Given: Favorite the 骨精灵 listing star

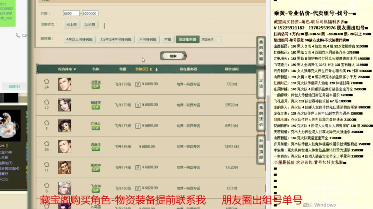Looking at the screenshot, I should (x=47, y=102).
